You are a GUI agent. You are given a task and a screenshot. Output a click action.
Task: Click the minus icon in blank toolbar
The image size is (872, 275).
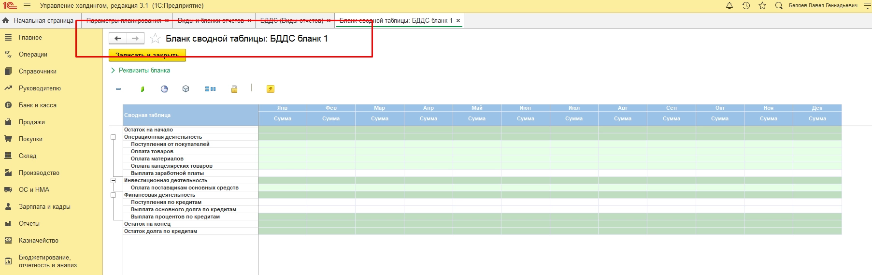[118, 89]
